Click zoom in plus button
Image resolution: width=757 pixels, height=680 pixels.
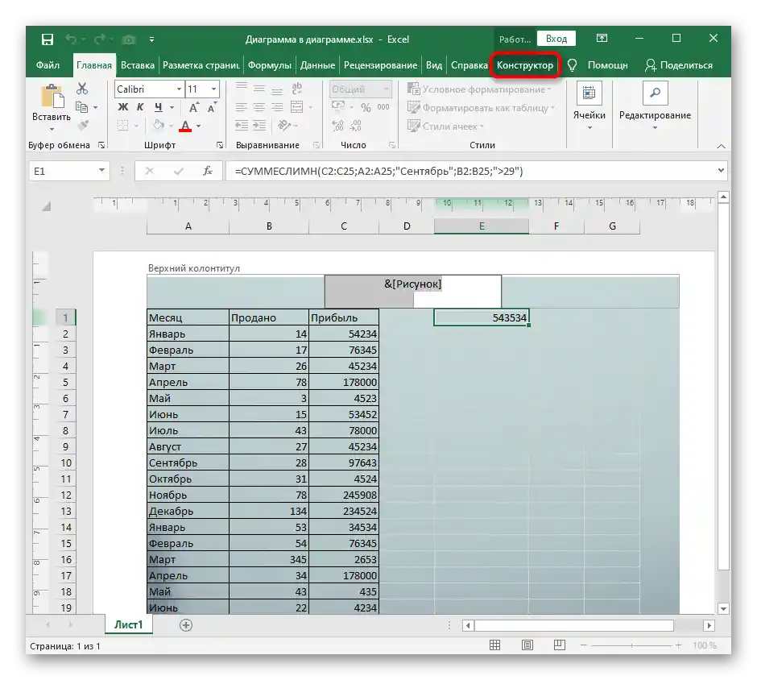[679, 645]
